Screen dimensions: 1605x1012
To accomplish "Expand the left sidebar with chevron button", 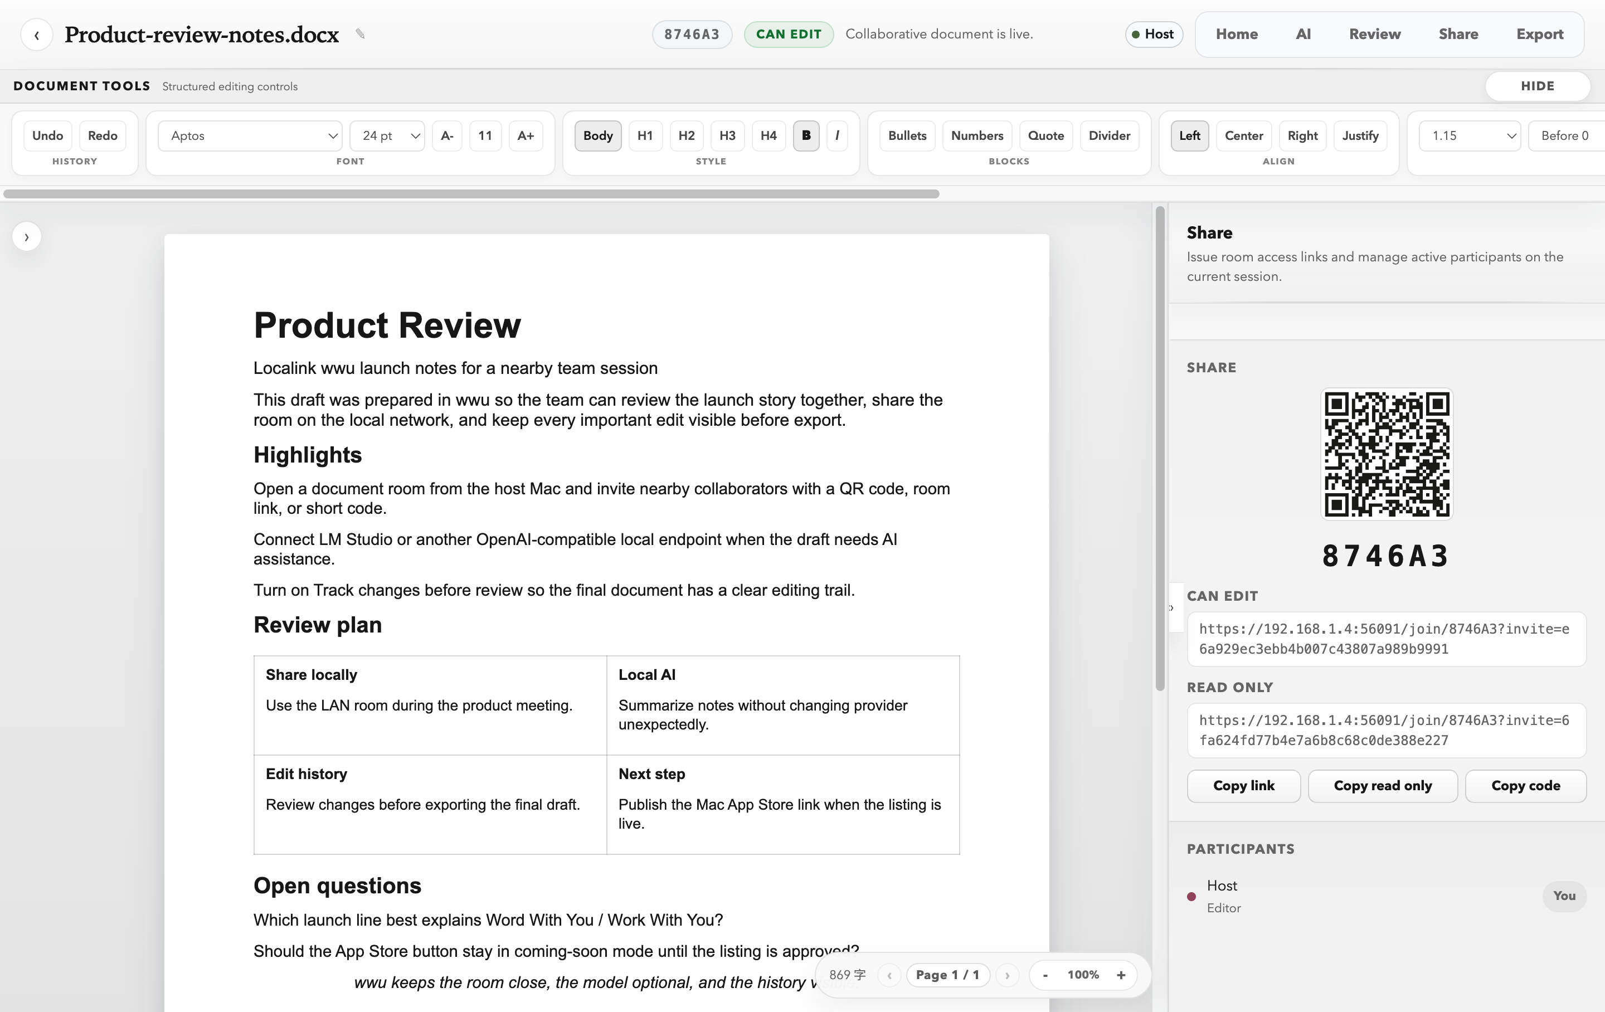I will 27,237.
